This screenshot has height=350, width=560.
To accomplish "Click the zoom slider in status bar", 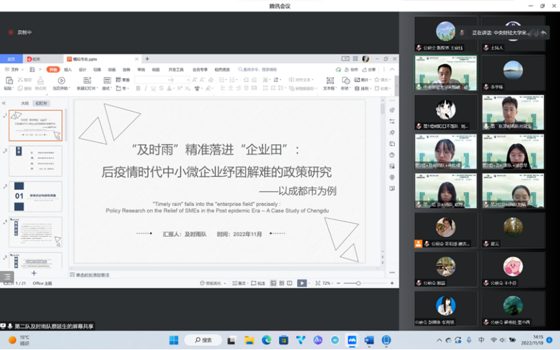I will 359,283.
